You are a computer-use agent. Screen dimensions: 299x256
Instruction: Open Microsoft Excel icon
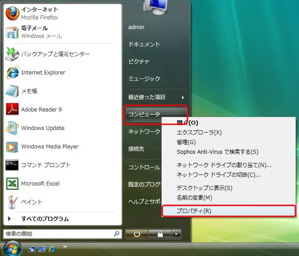12,183
